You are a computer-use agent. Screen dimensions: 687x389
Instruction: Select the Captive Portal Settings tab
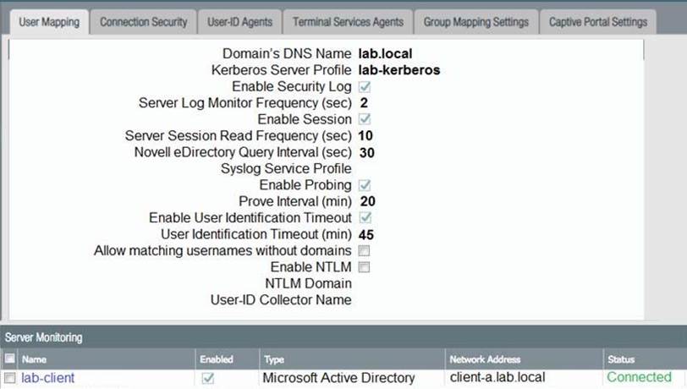pyautogui.click(x=596, y=22)
